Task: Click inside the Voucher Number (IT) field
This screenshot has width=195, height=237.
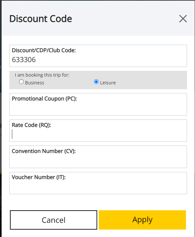Action: (x=98, y=187)
